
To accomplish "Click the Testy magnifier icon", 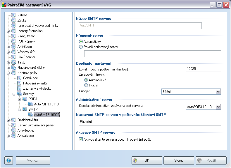I will pyautogui.click(x=13, y=62).
